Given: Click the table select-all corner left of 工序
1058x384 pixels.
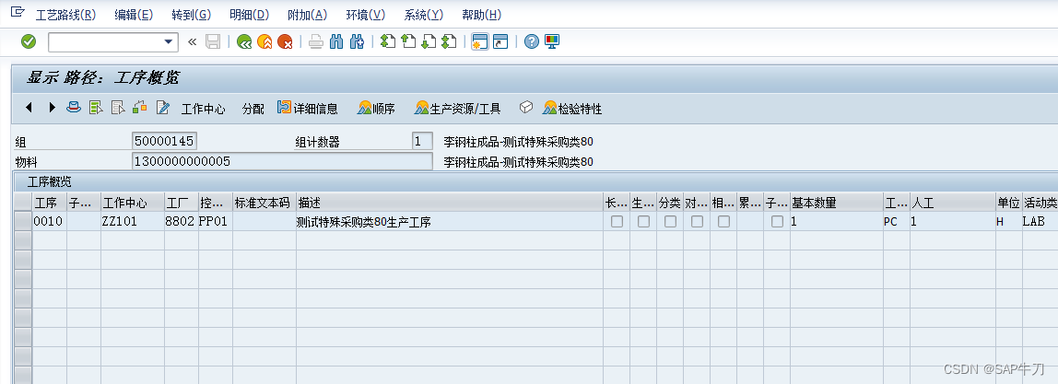Looking at the screenshot, I should coord(23,202).
